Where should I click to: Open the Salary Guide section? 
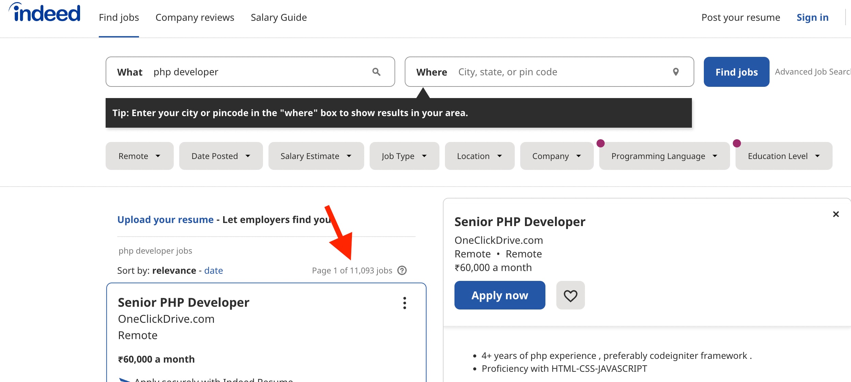pyautogui.click(x=279, y=17)
